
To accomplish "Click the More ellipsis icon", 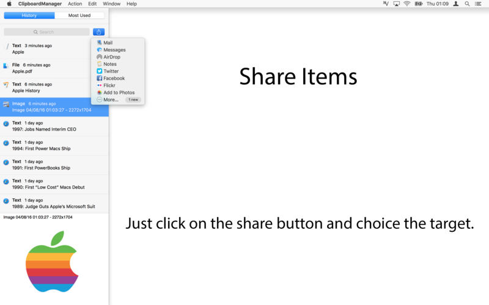I will 99,99.
